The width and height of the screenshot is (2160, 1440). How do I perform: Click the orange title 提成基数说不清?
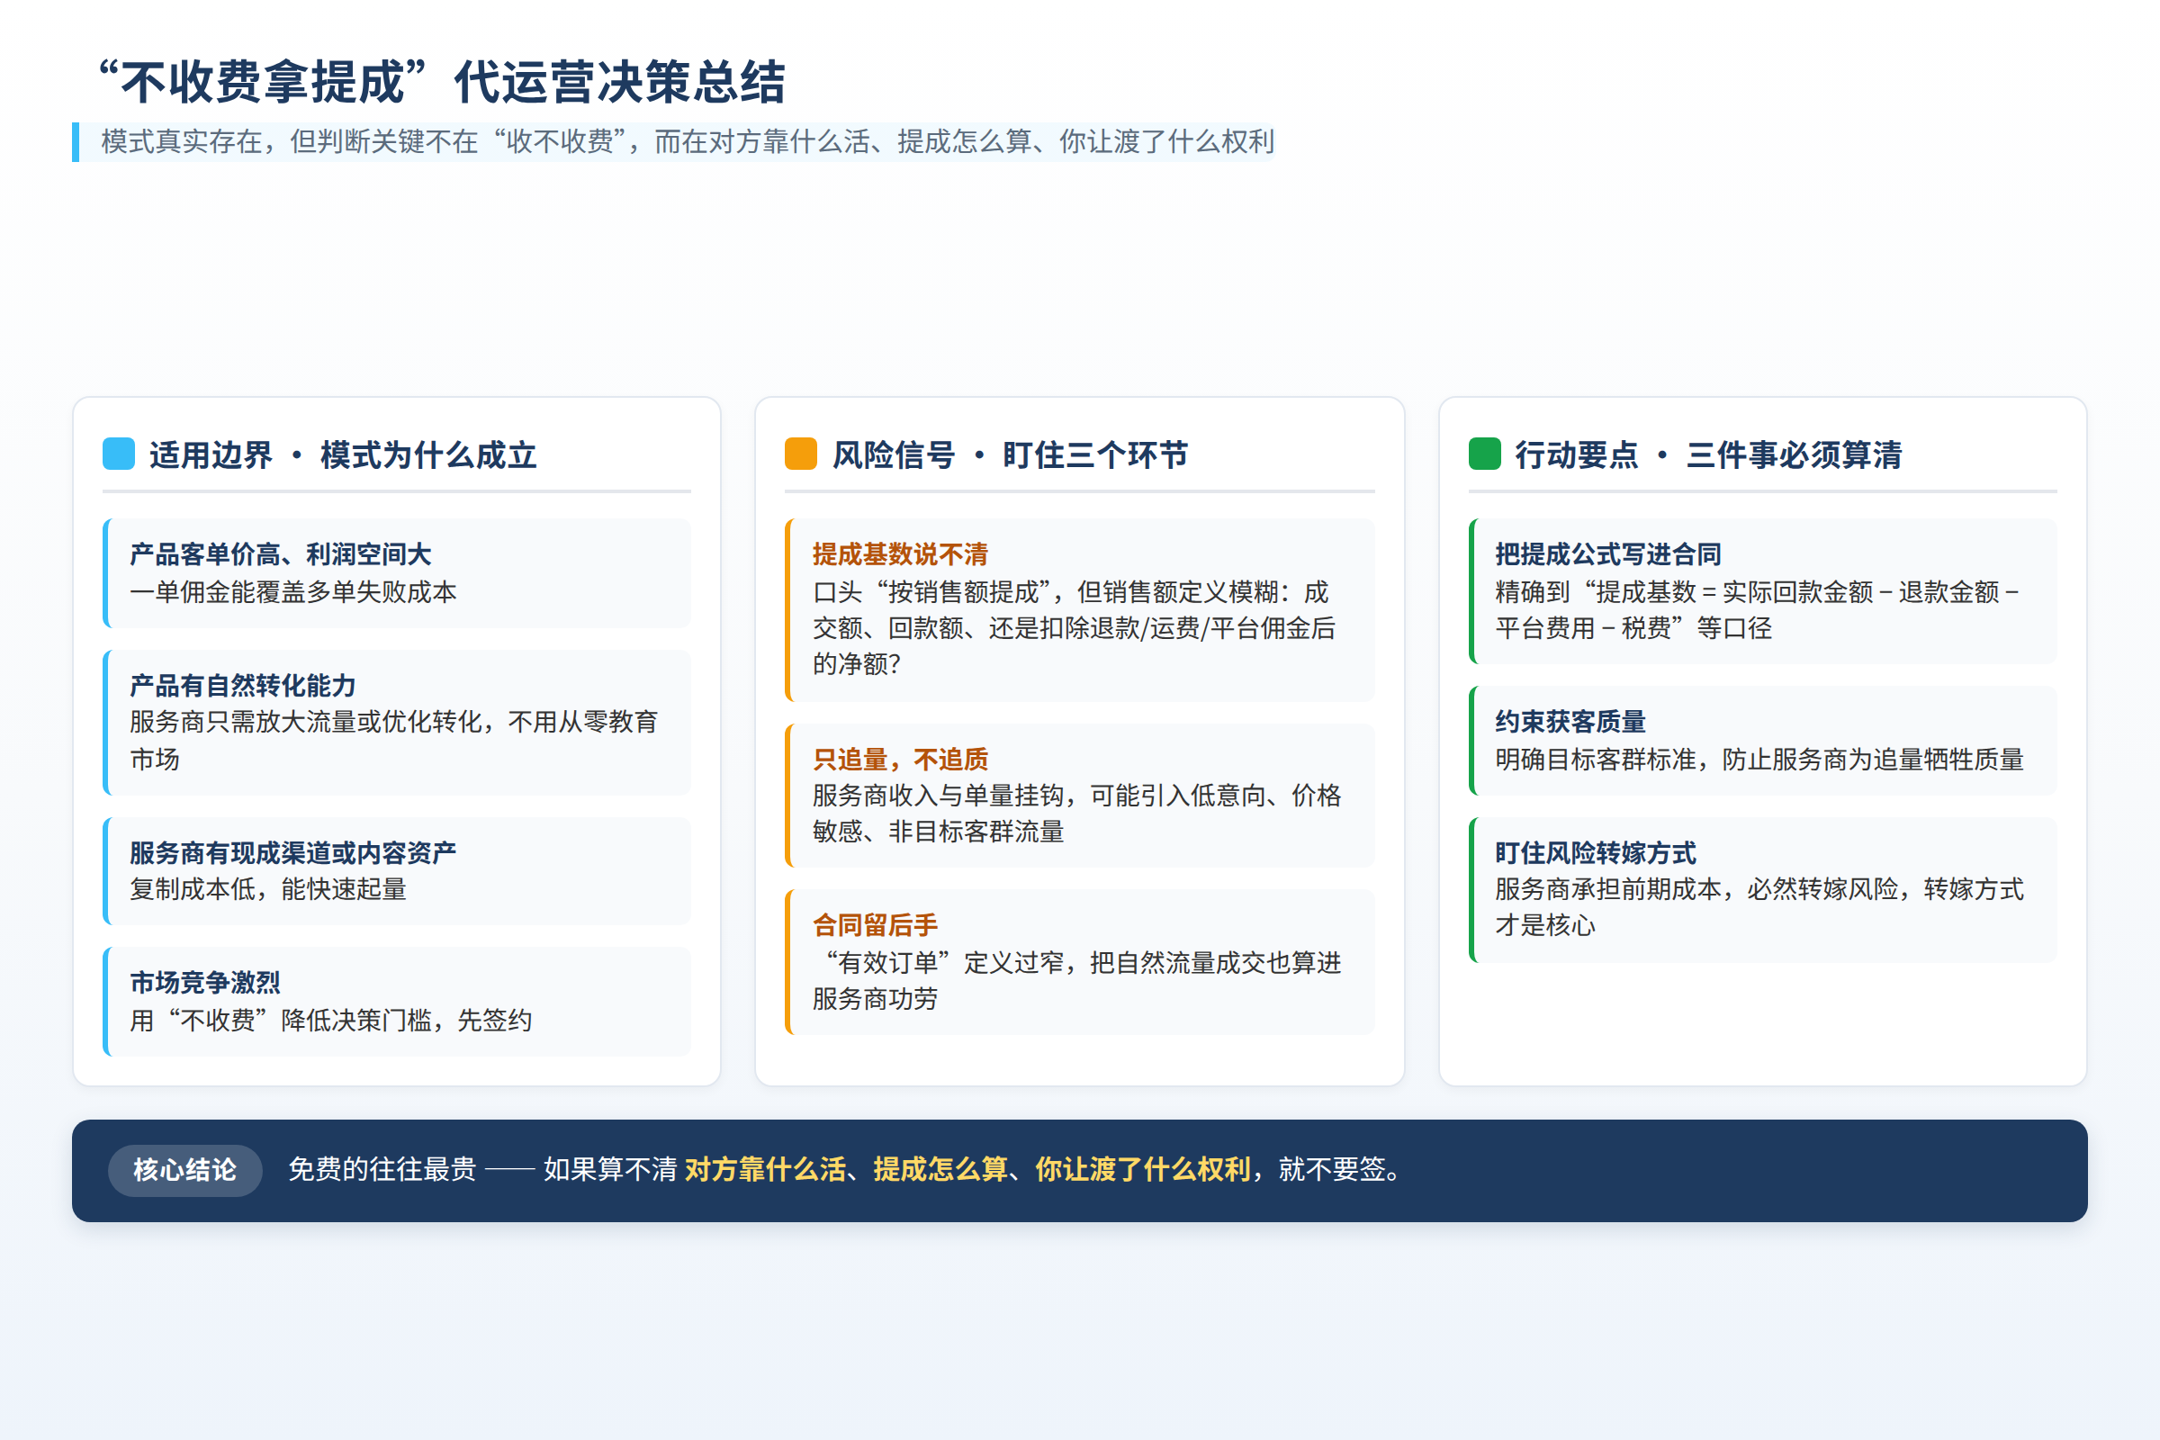pyautogui.click(x=900, y=553)
